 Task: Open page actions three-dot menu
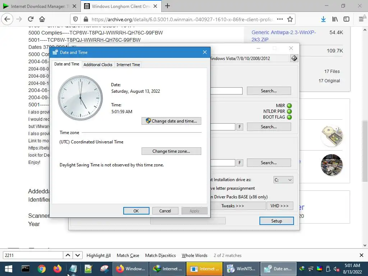[280, 19]
